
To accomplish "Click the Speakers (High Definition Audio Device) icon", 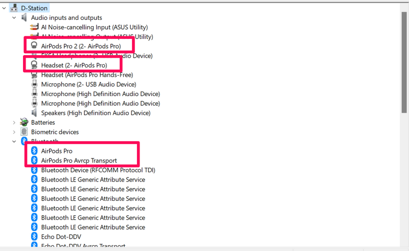I will tap(34, 113).
